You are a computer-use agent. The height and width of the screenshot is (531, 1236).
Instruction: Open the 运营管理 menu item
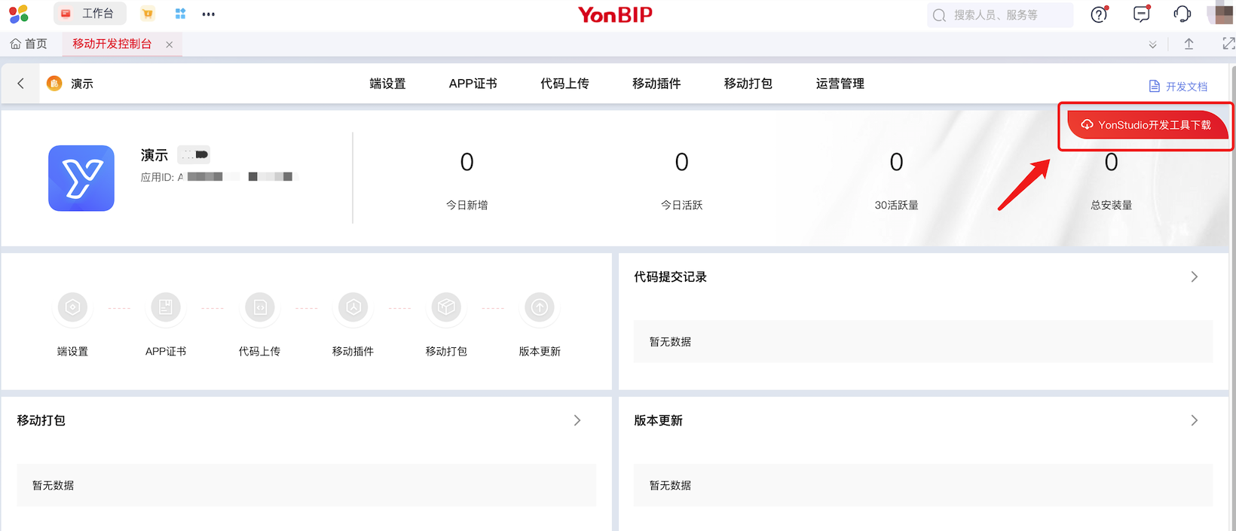point(840,84)
